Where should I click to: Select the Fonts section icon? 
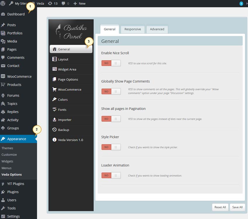[x=55, y=109]
